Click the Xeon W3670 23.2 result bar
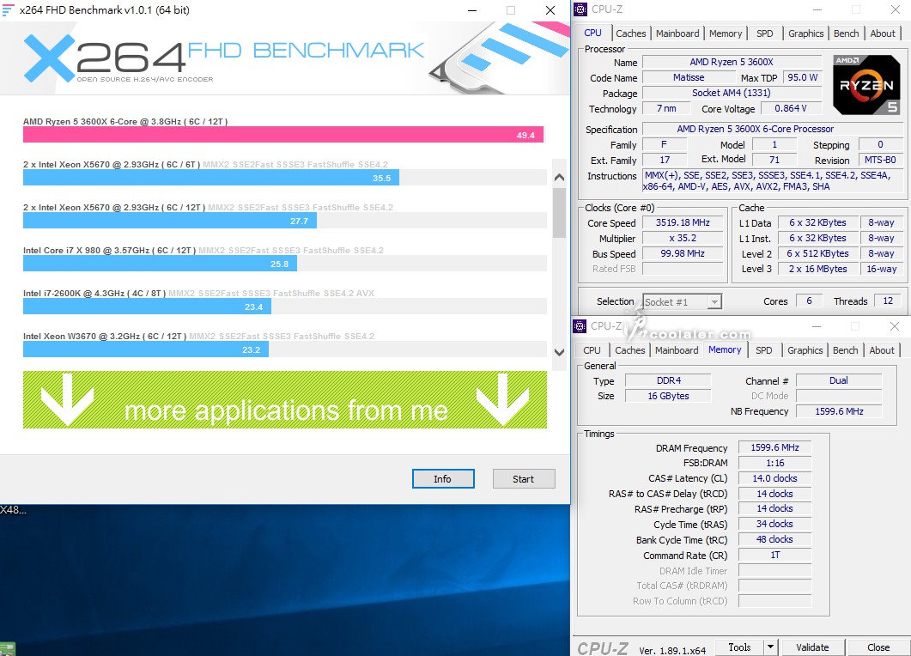 [x=146, y=349]
